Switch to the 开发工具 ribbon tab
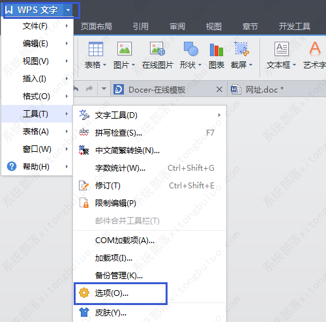 point(295,27)
